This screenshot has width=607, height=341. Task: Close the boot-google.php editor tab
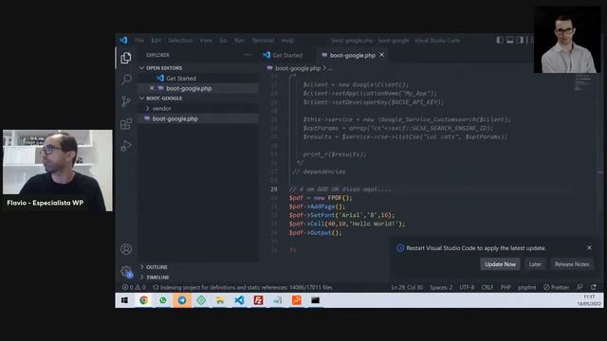(381, 55)
